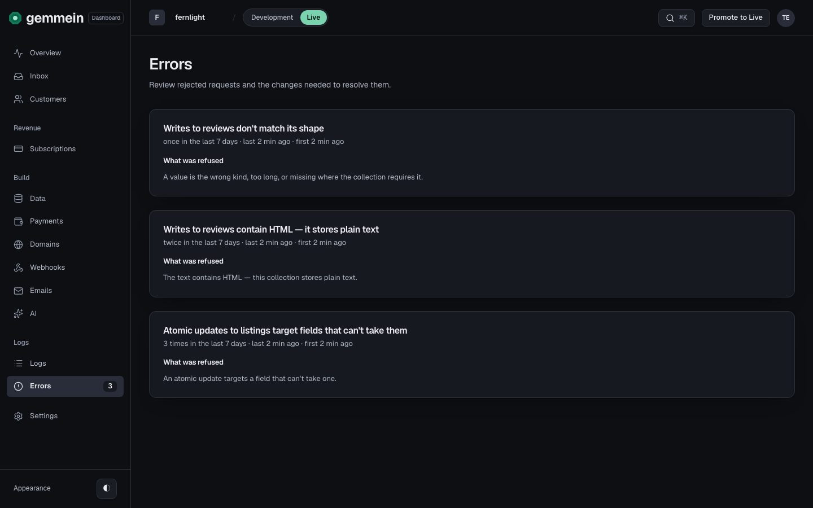Screen dimensions: 813x508
Task: Go to Customers via people icon
Action: click(x=19, y=99)
